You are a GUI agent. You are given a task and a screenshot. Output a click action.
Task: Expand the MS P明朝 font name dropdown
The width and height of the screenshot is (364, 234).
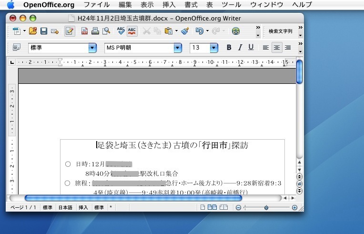(178, 48)
